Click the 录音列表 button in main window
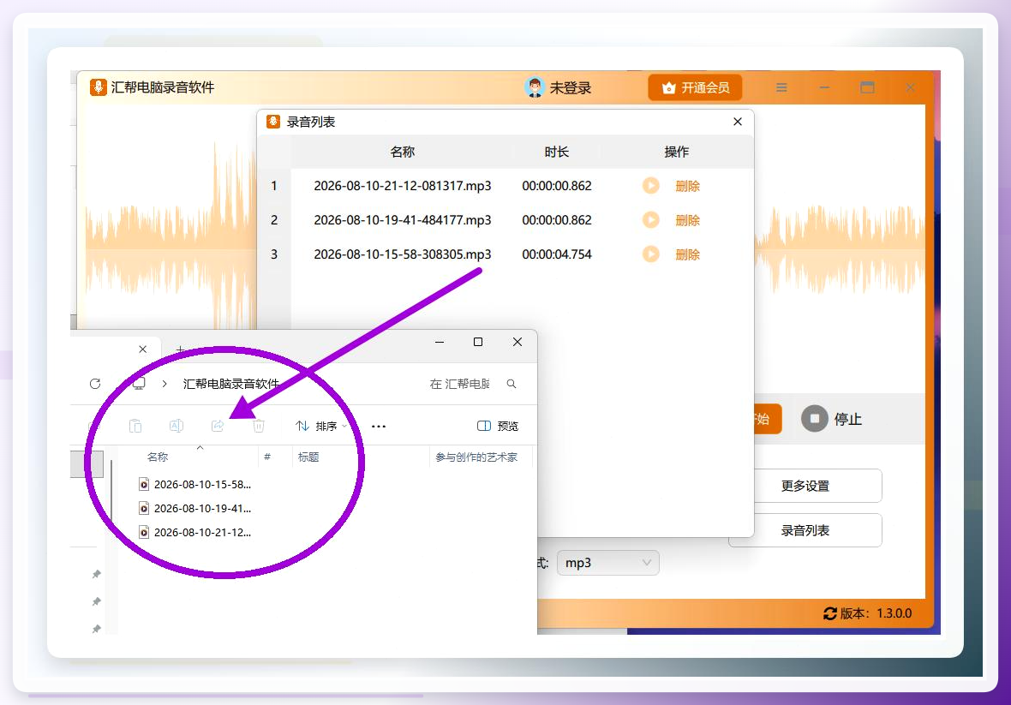The height and width of the screenshot is (705, 1011). click(x=805, y=530)
